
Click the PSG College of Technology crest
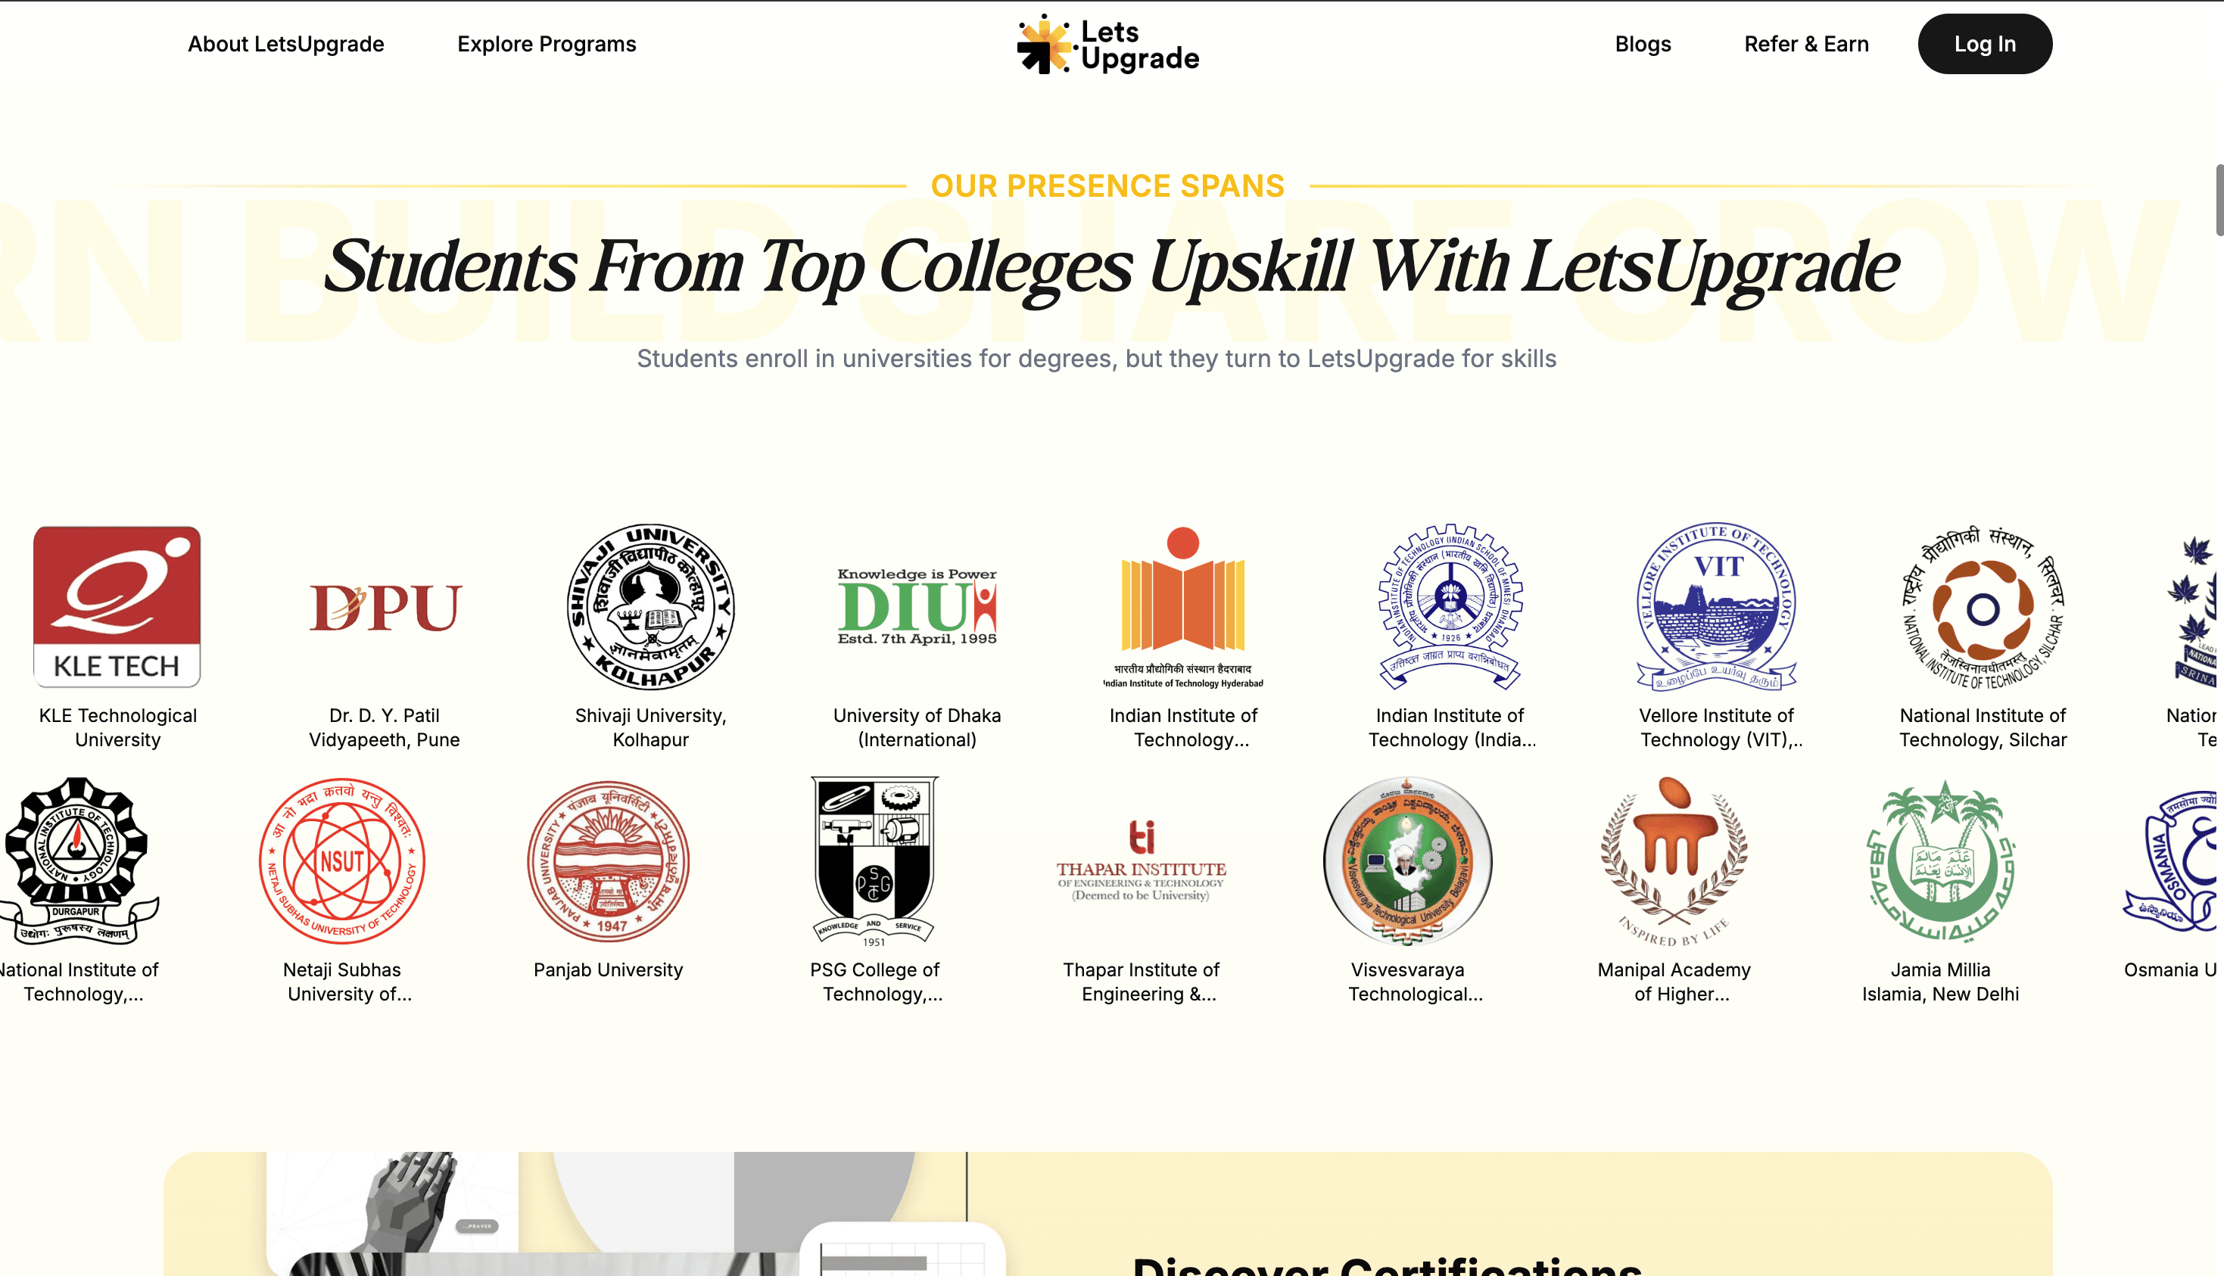pyautogui.click(x=874, y=861)
